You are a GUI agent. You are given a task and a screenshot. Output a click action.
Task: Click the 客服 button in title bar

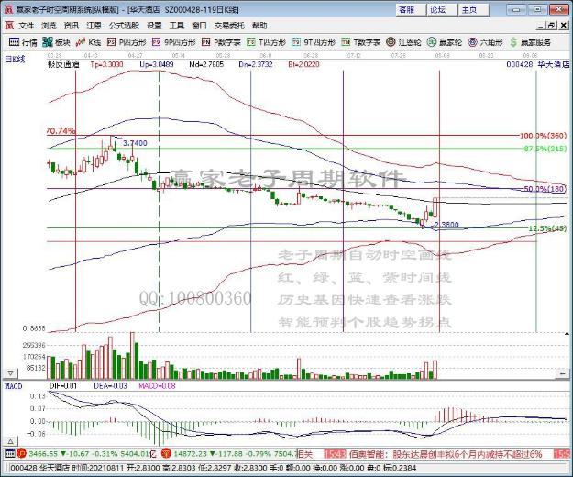[x=406, y=9]
